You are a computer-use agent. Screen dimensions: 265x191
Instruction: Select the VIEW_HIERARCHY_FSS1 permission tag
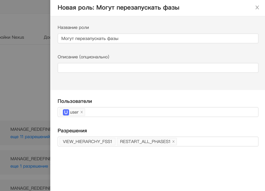pyautogui.click(x=87, y=142)
